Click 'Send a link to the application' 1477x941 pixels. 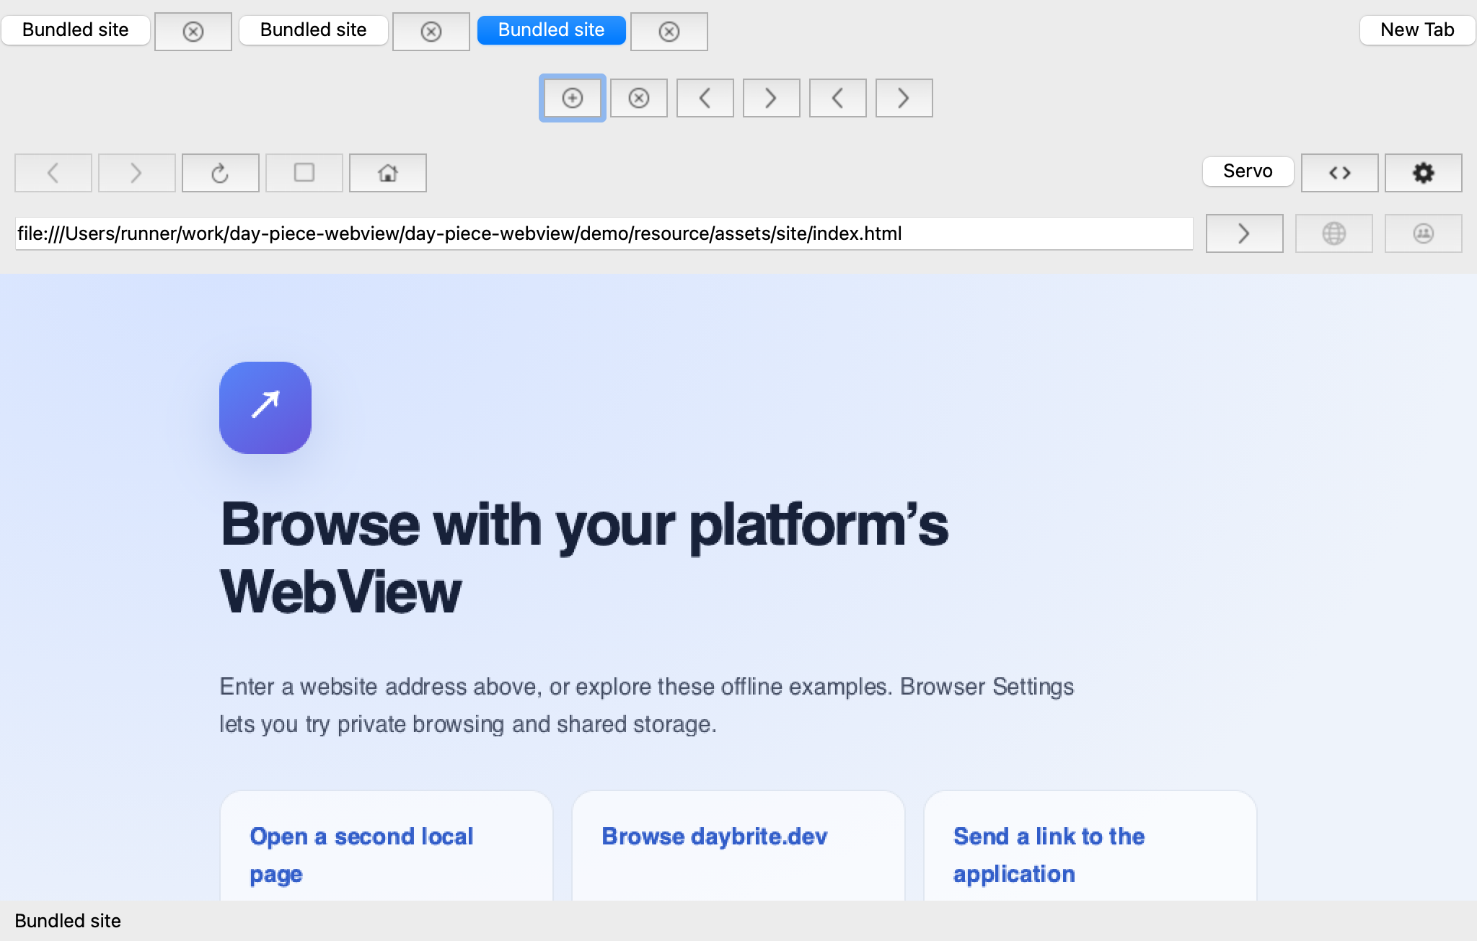point(1049,855)
